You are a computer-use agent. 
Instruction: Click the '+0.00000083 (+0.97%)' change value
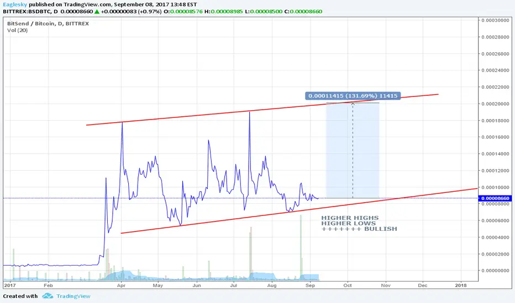click(x=131, y=12)
